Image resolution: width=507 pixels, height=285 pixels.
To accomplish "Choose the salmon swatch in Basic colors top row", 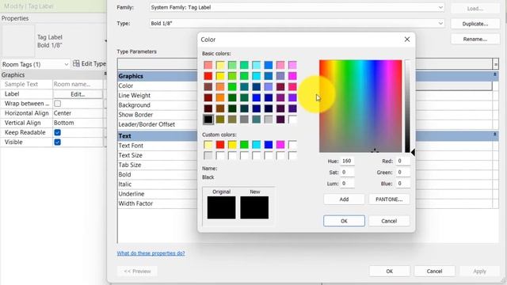I will pyautogui.click(x=208, y=65).
